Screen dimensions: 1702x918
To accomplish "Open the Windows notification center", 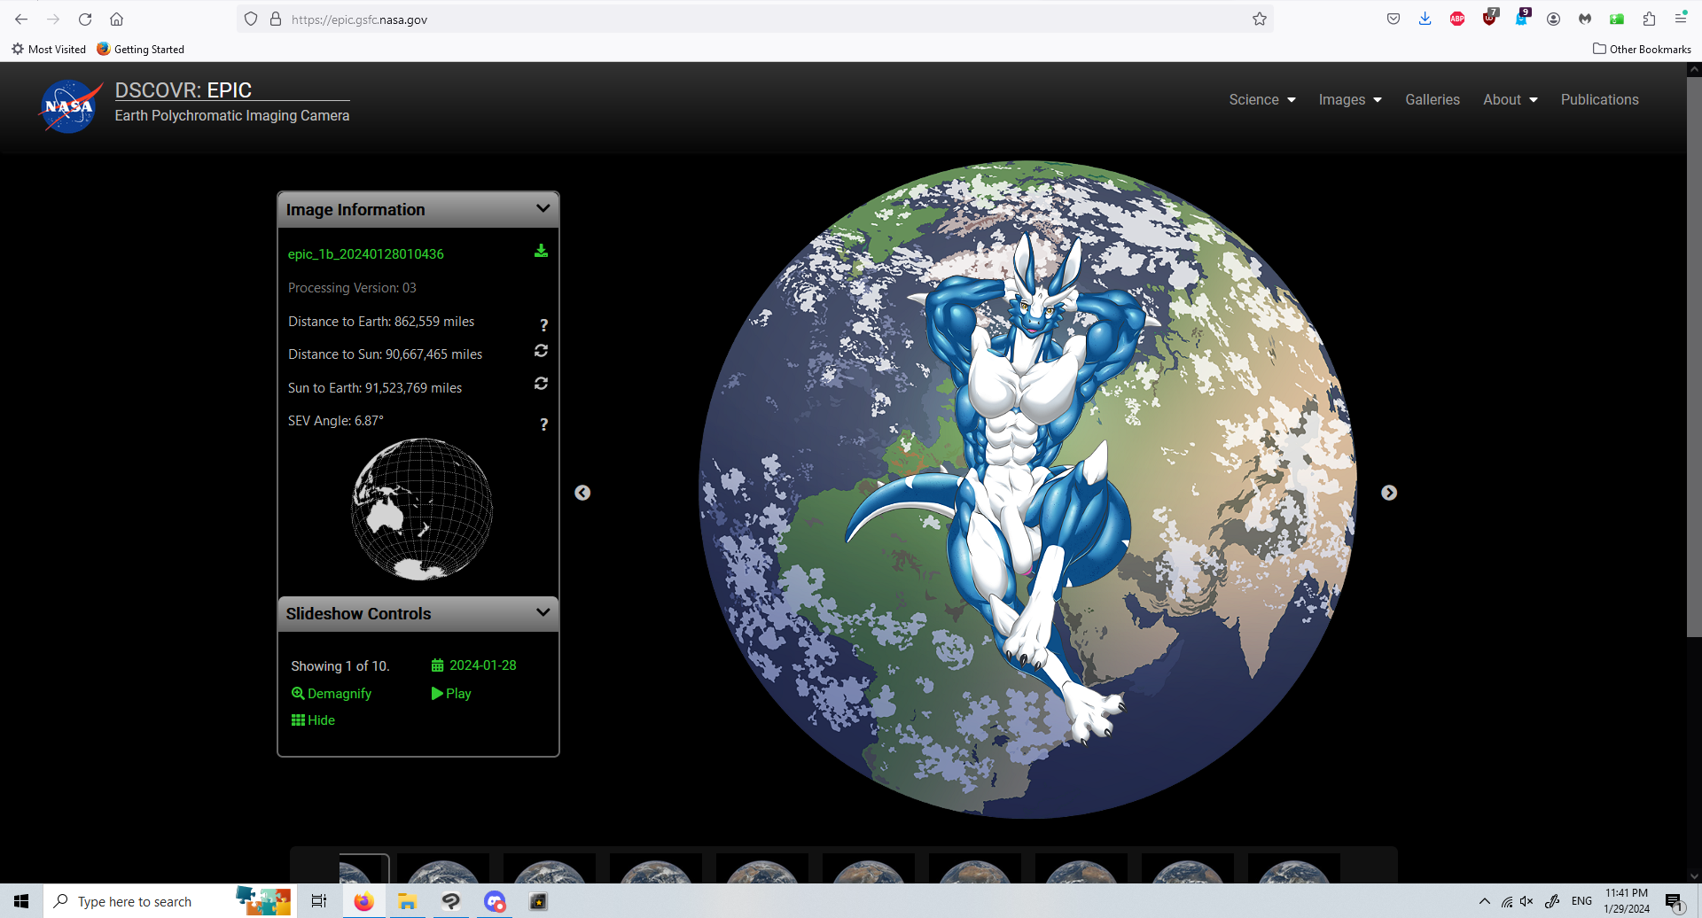I will coord(1674,902).
